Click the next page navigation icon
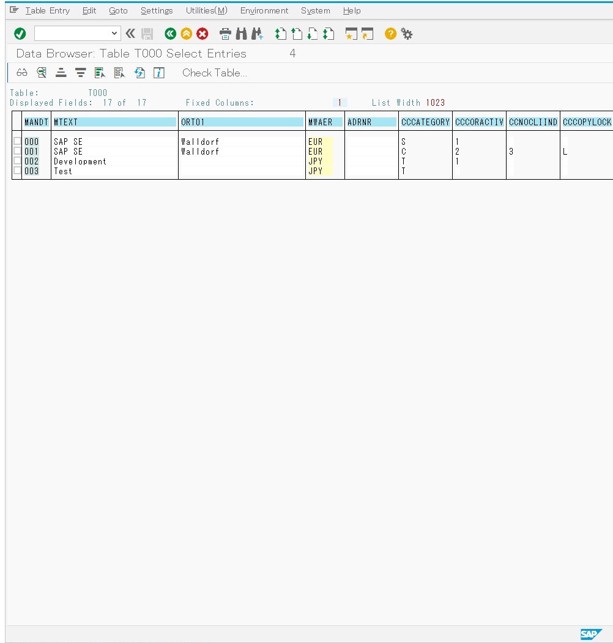Viewport: 613px width, 643px height. point(312,34)
